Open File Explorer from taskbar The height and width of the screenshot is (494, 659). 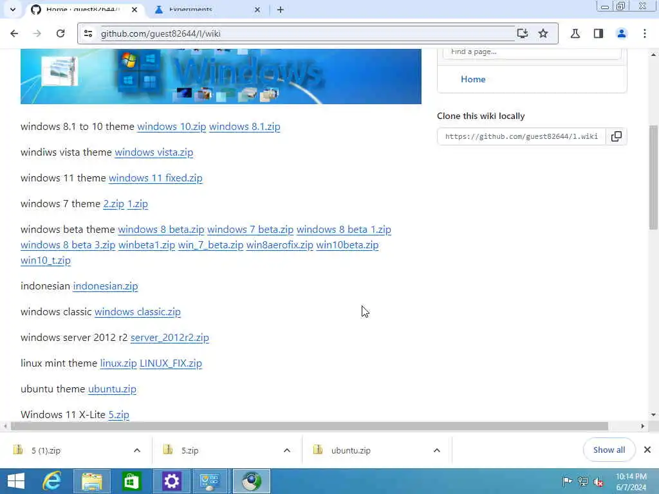click(x=92, y=481)
